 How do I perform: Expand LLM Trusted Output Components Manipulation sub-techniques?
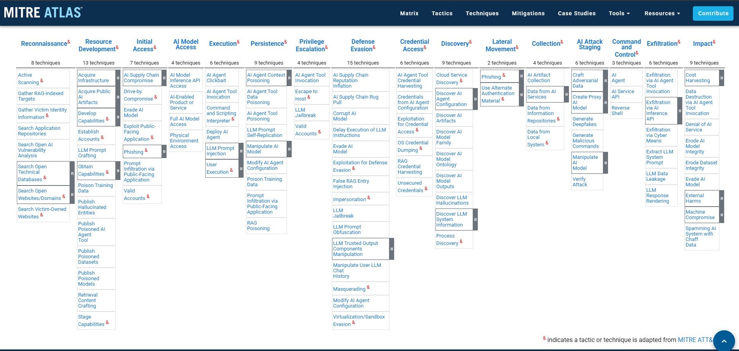point(391,249)
